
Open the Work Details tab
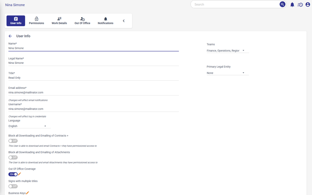pyautogui.click(x=59, y=21)
